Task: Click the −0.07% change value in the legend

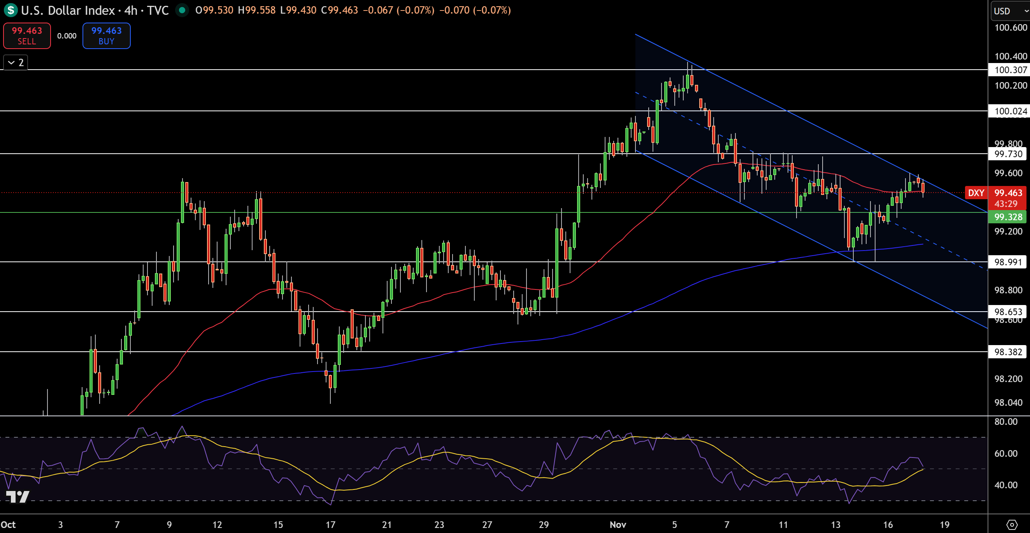Action: pos(415,11)
